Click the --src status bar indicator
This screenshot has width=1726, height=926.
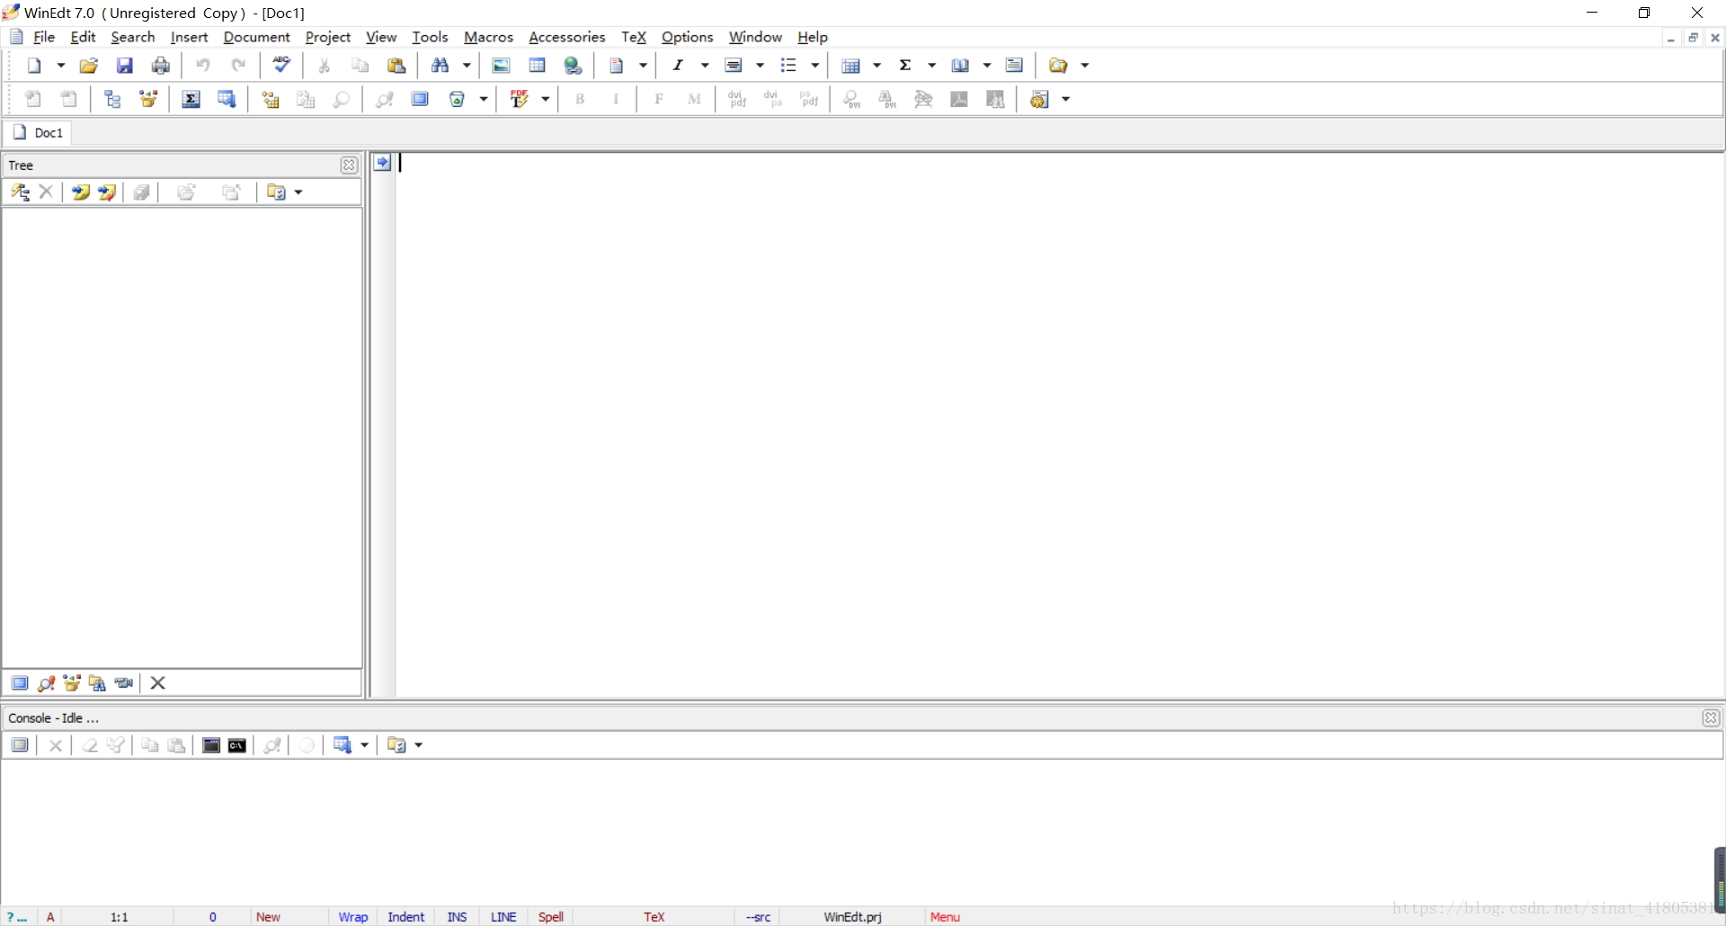click(759, 917)
